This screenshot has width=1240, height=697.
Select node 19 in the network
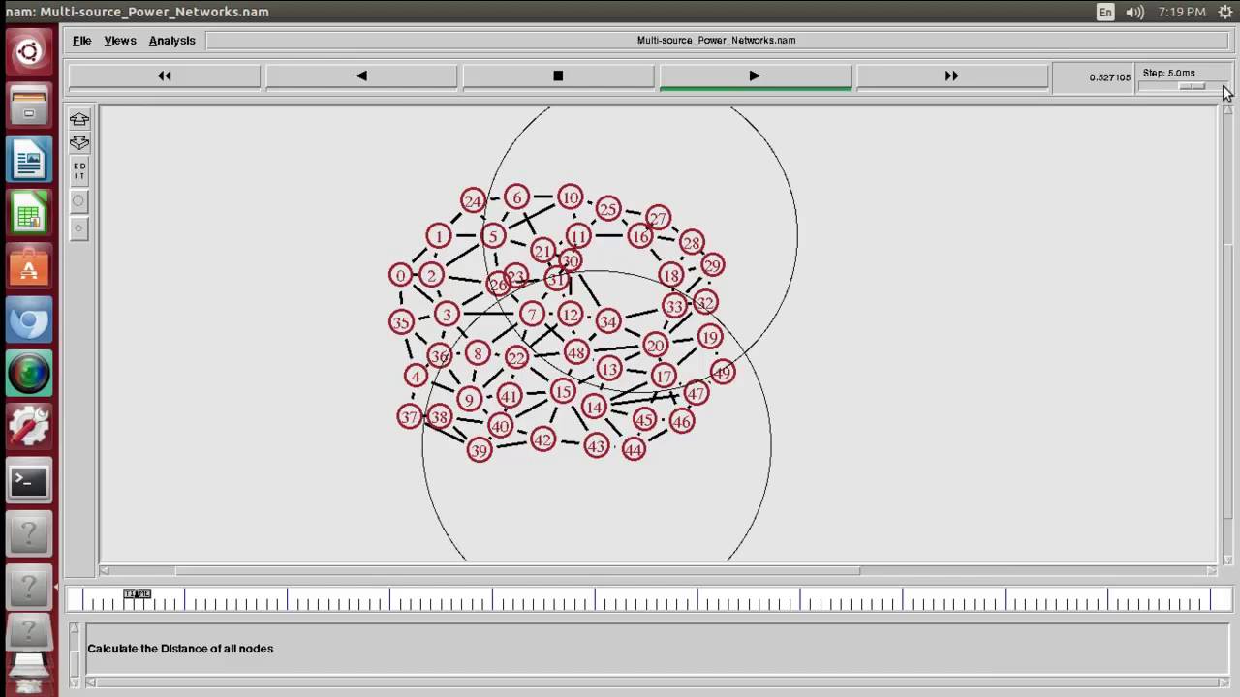pos(709,337)
